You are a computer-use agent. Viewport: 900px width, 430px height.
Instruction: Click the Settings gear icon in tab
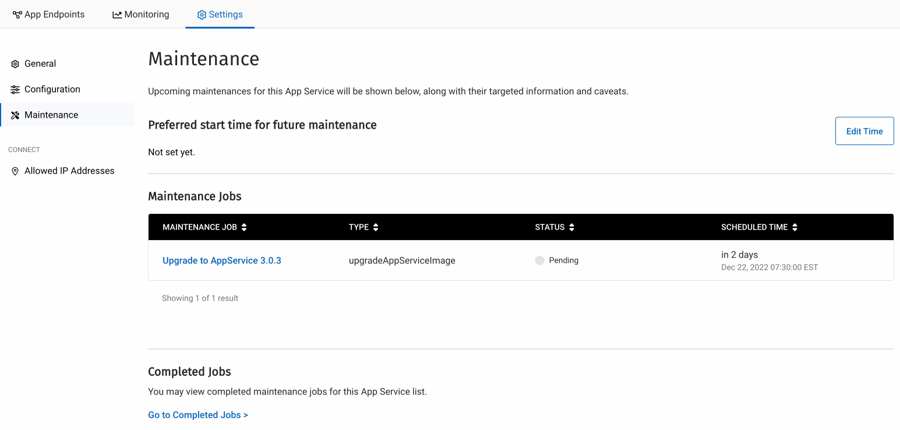click(x=202, y=15)
